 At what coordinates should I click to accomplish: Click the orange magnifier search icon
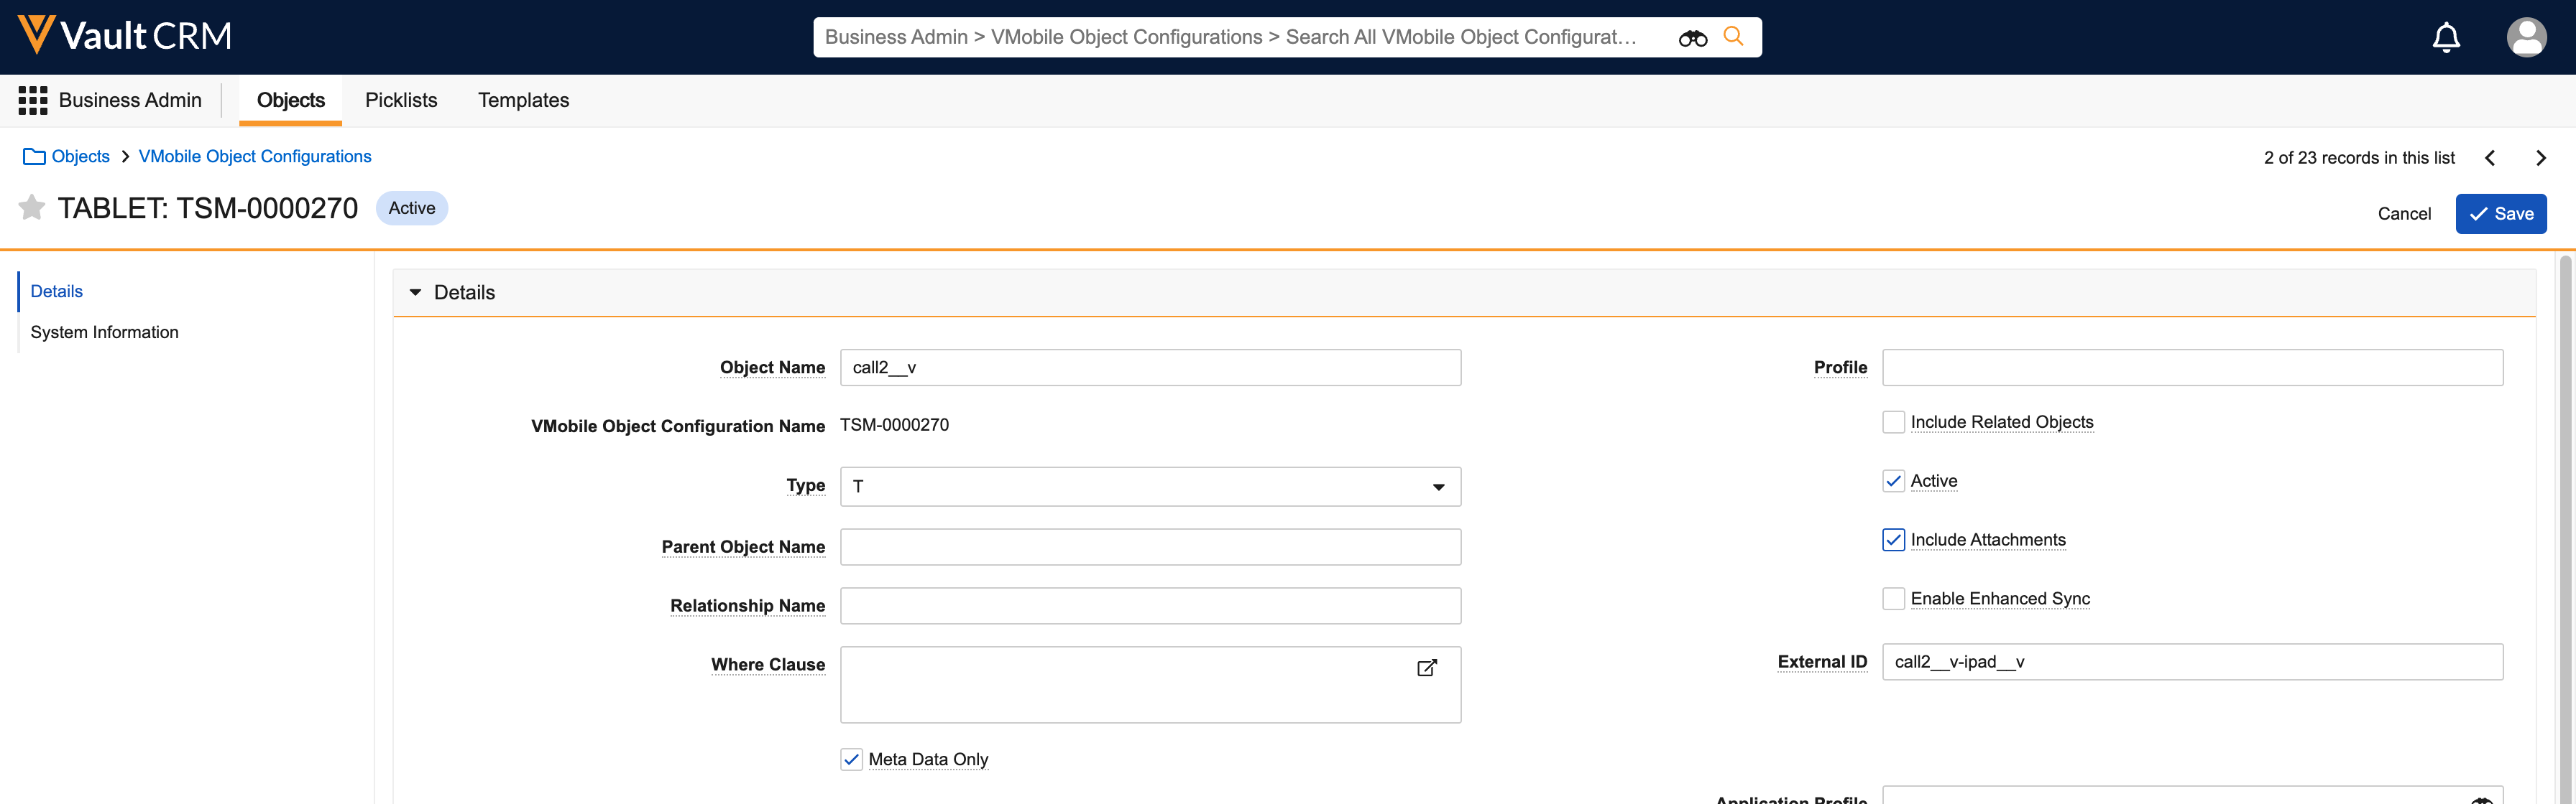[1733, 37]
